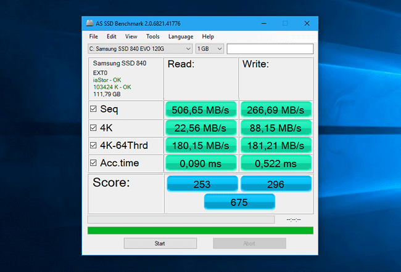Click the AS SSD Benchmark title bar icon
401x272 pixels.
coord(88,23)
